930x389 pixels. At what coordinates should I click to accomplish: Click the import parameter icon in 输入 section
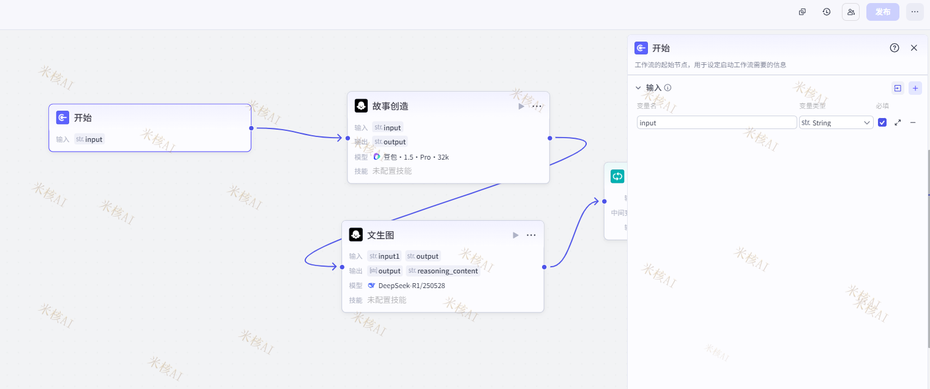tap(898, 88)
